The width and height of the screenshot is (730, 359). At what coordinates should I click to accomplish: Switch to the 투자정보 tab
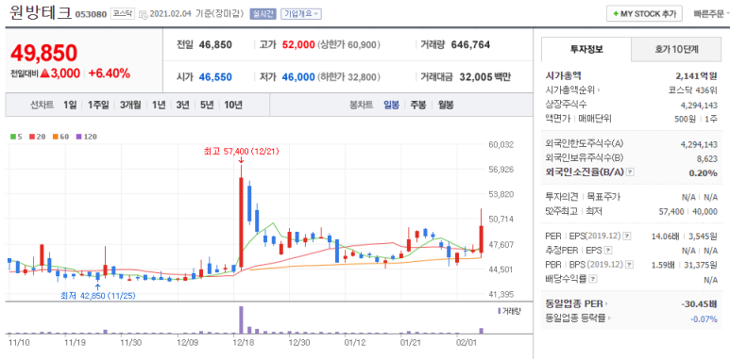click(586, 49)
